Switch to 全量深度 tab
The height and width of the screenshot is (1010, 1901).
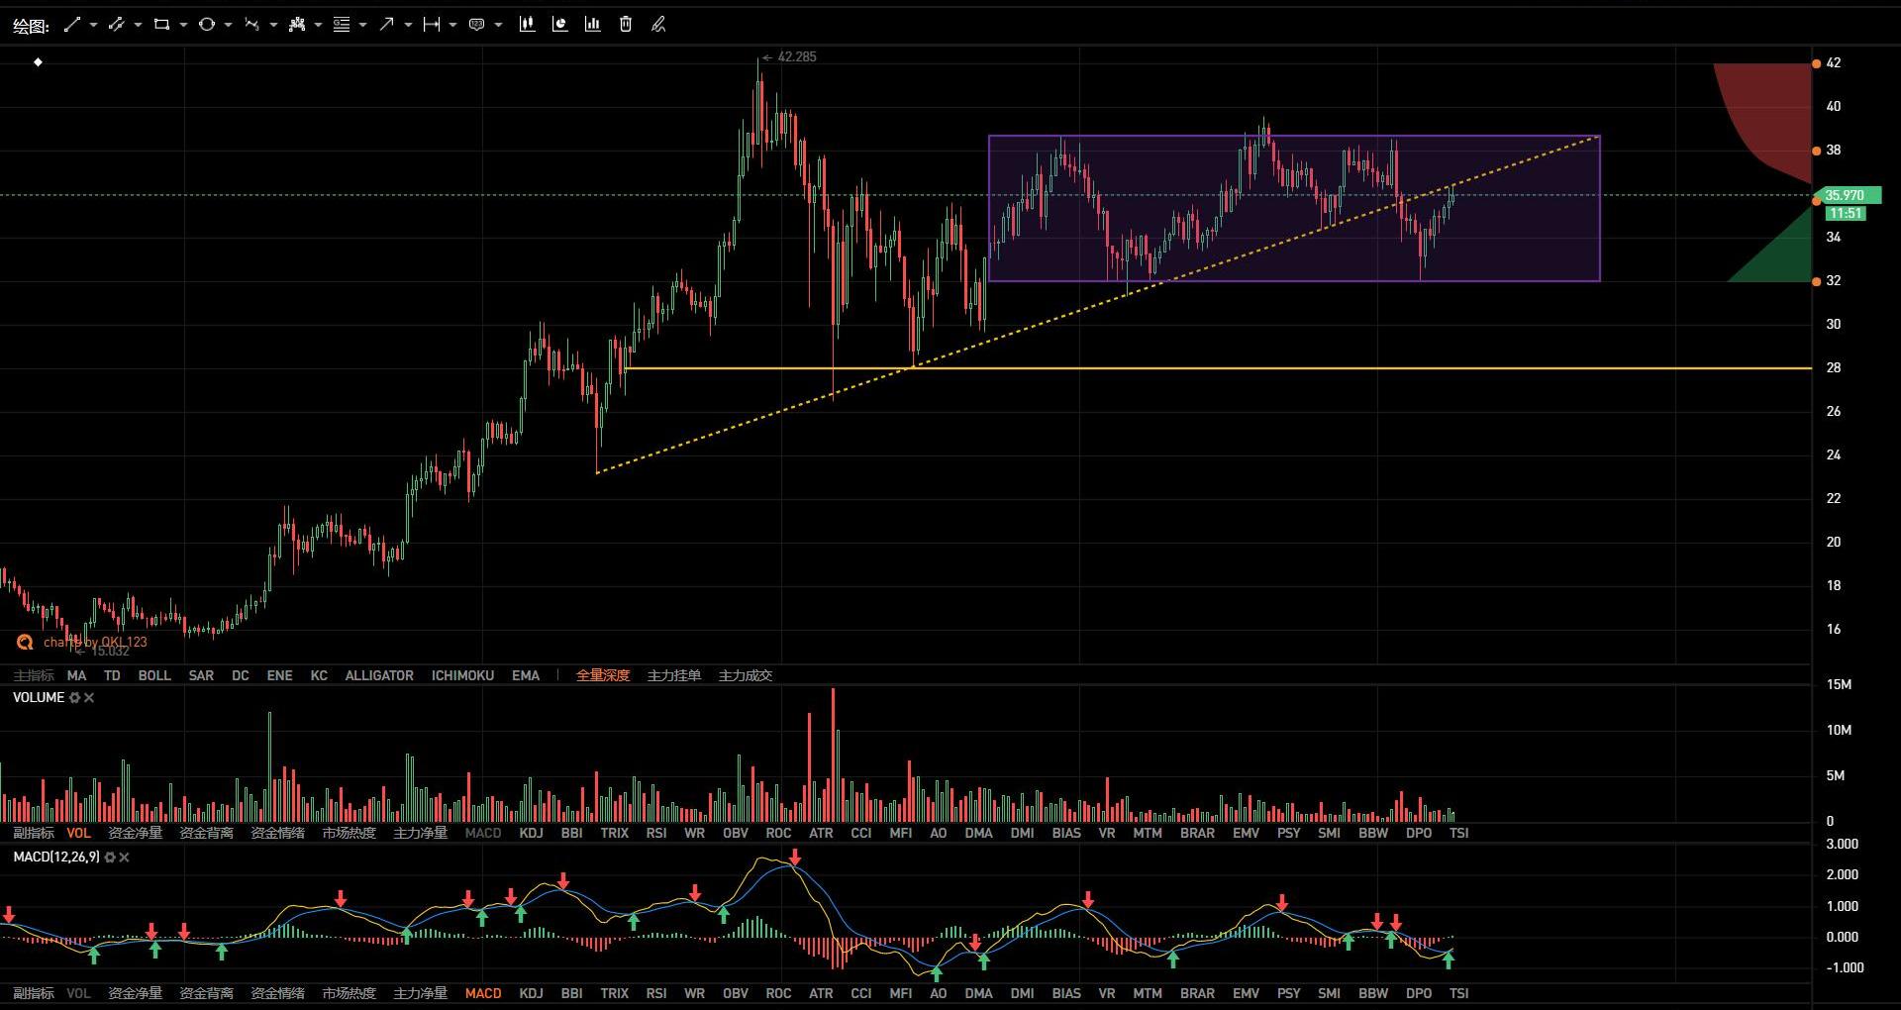[x=603, y=675]
